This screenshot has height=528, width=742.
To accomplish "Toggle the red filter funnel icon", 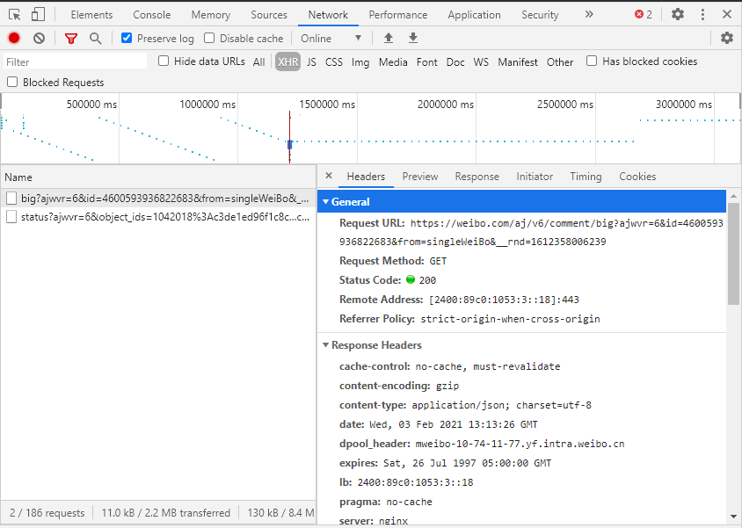I will tap(71, 39).
